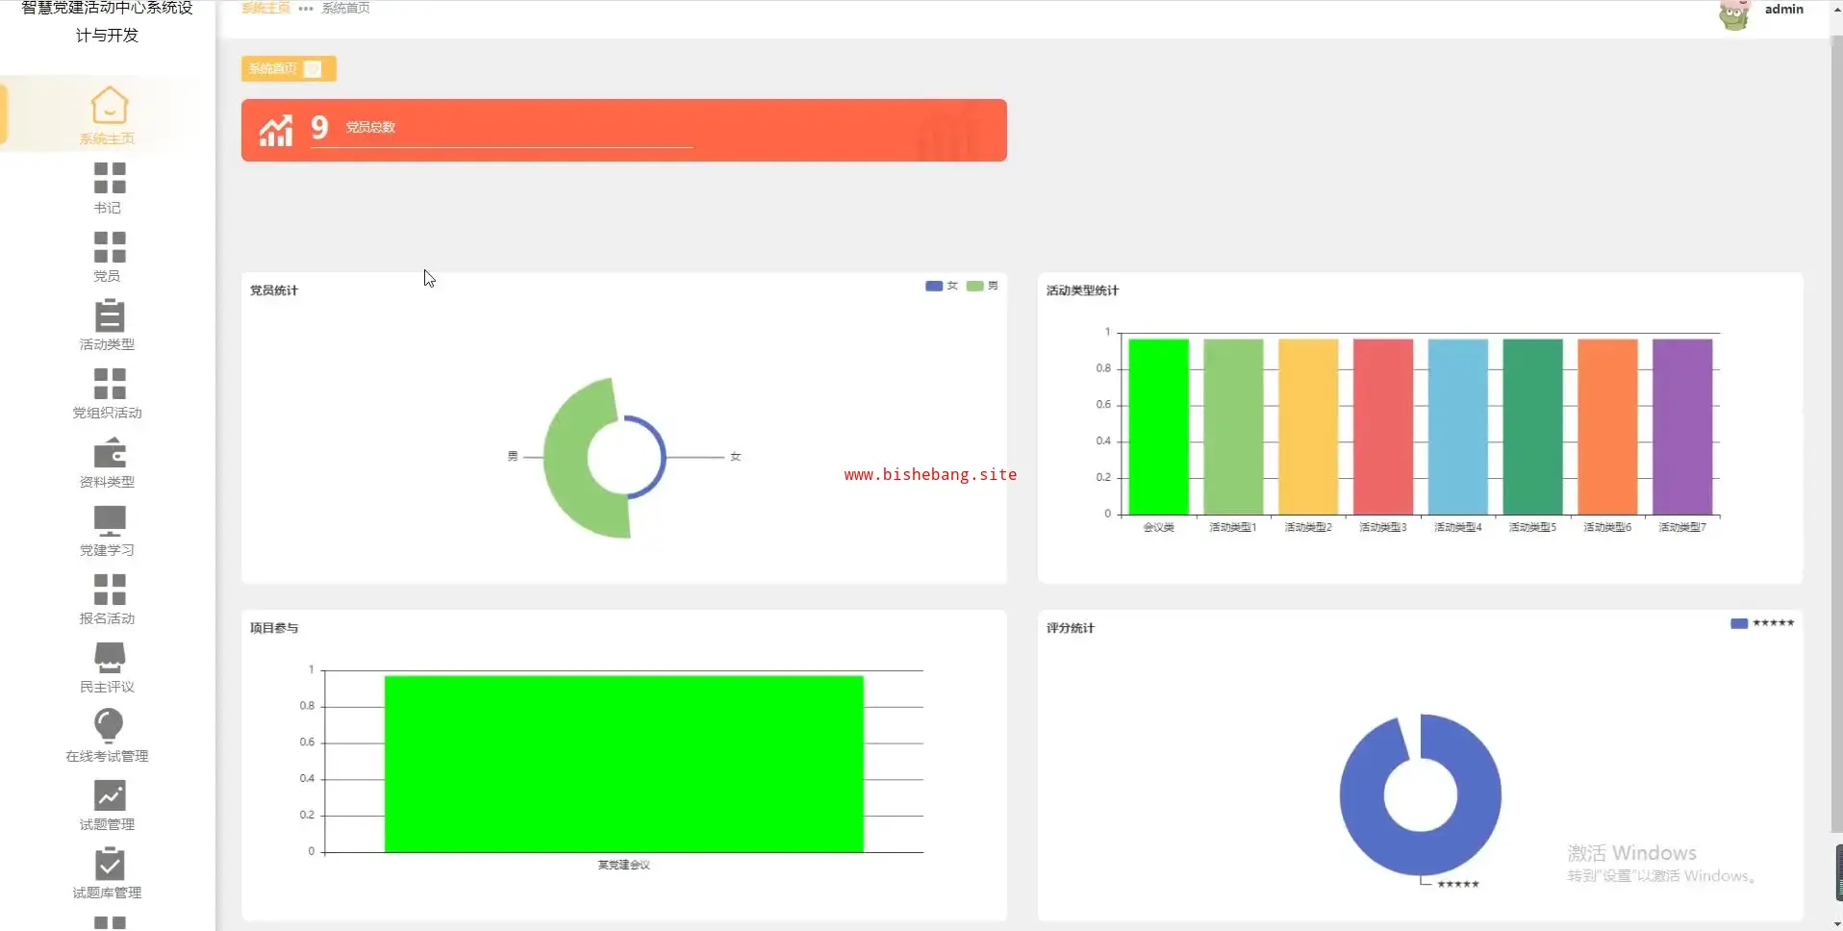Image resolution: width=1843 pixels, height=931 pixels.
Task: Expand the 试题库管理 sidebar menu
Action: click(108, 873)
